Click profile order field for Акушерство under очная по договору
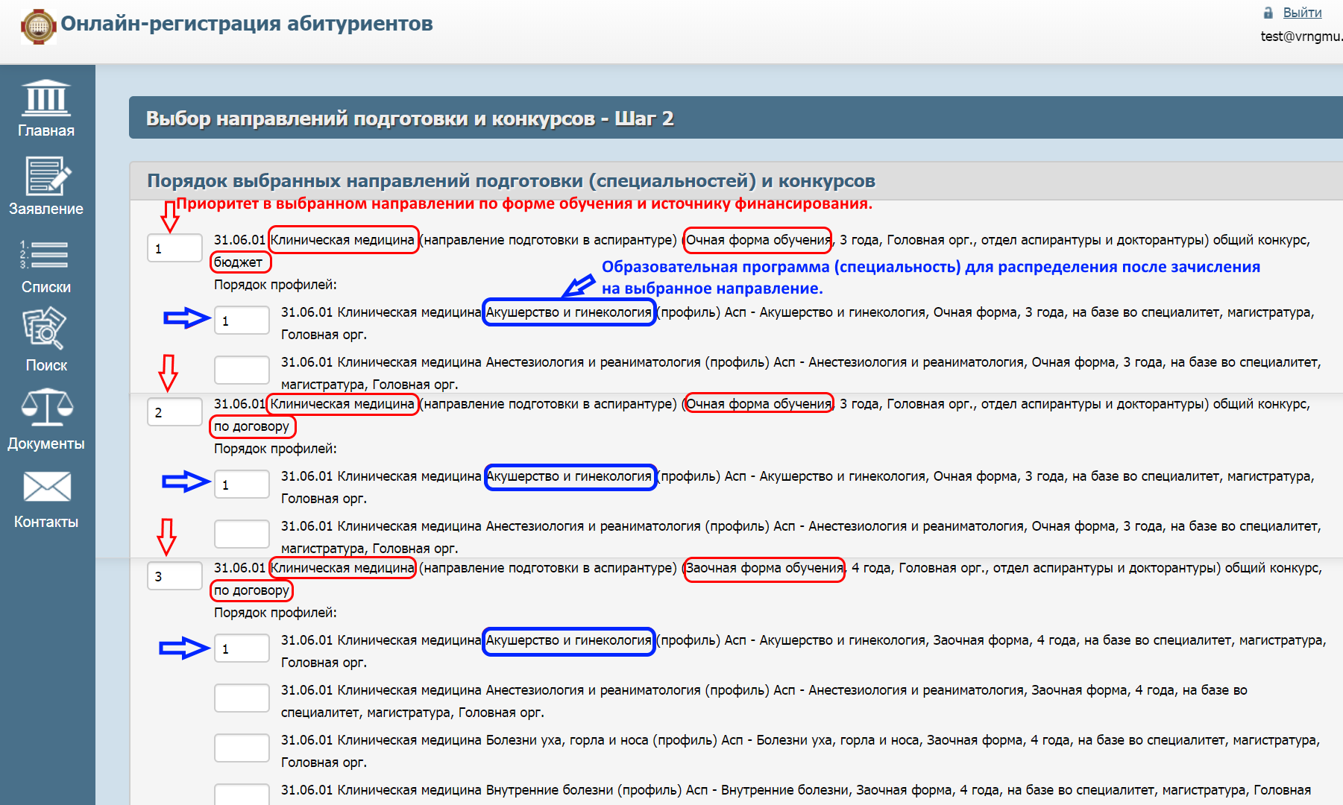 coord(242,484)
